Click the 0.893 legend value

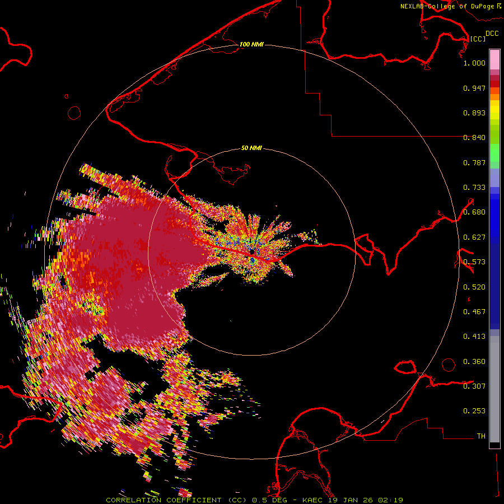[x=474, y=113]
